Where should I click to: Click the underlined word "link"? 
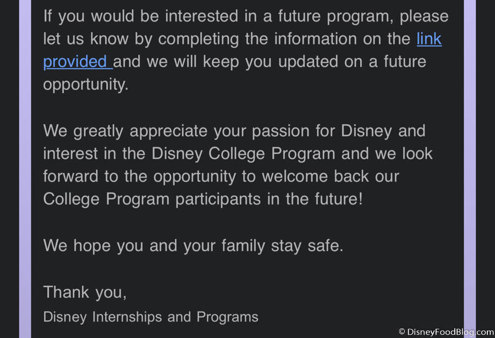[429, 38]
